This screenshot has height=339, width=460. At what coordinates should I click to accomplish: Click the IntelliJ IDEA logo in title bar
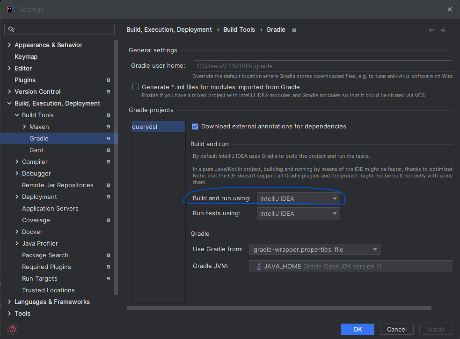[10, 9]
